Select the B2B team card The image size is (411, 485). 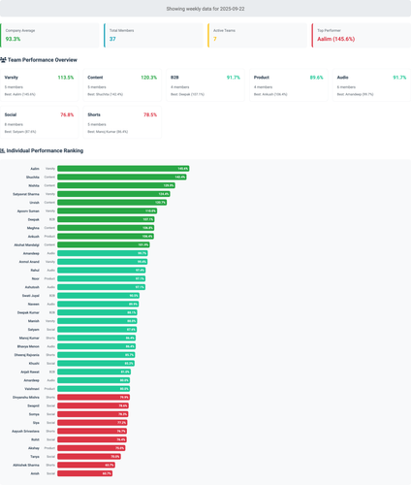[x=205, y=85]
